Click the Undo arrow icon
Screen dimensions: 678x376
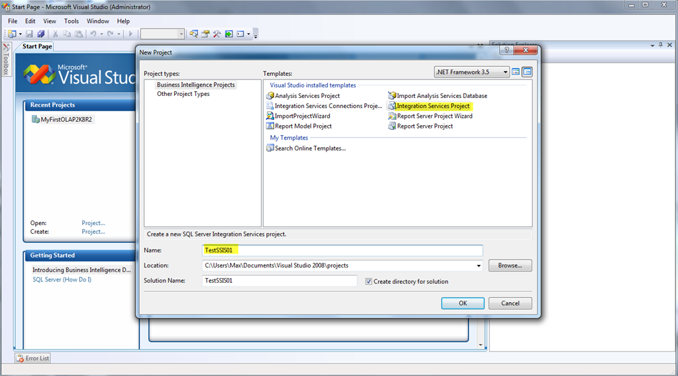(93, 34)
